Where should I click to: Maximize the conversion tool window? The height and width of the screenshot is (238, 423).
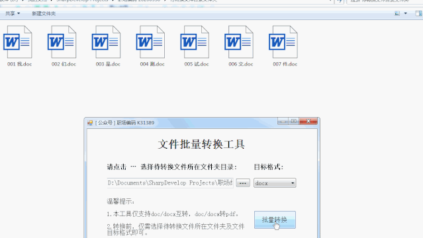coord(294,122)
